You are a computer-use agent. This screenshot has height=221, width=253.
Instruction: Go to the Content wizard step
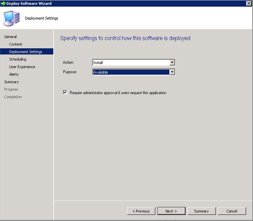click(x=16, y=44)
